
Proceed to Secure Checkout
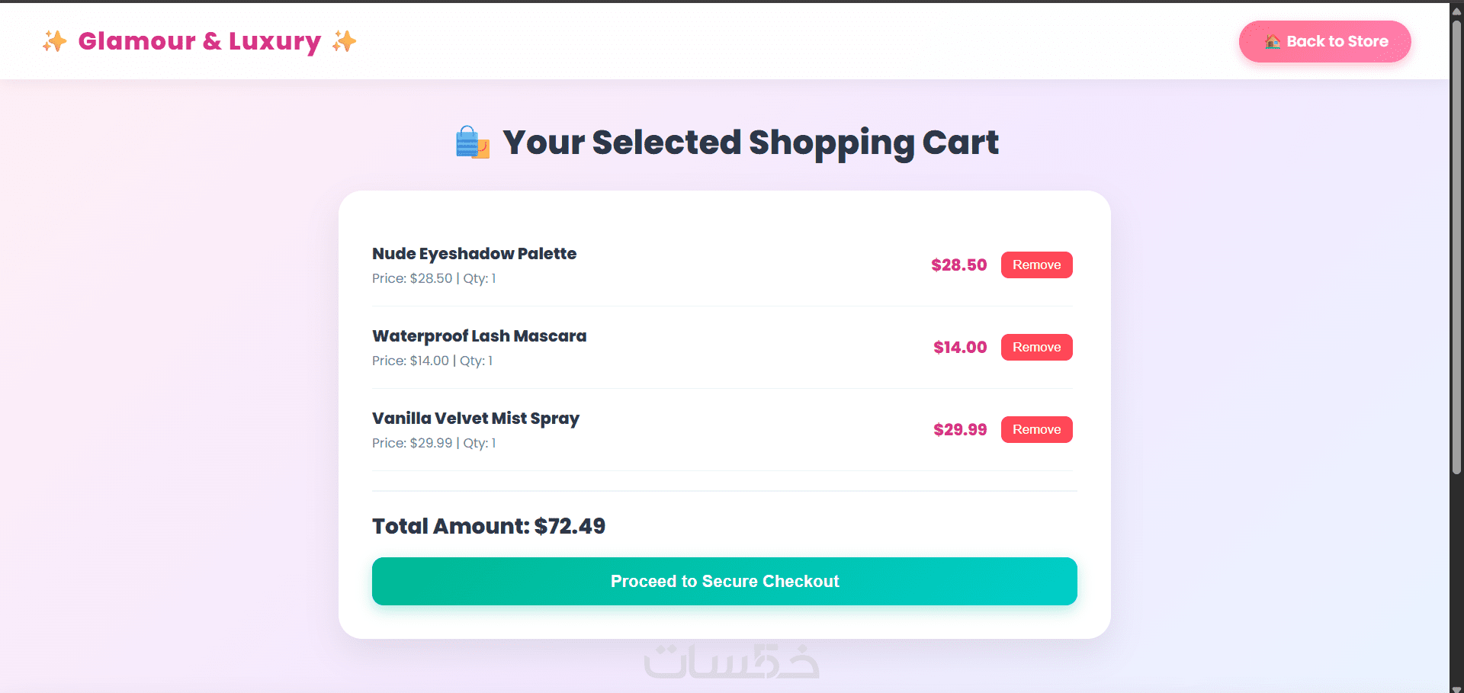pos(724,581)
